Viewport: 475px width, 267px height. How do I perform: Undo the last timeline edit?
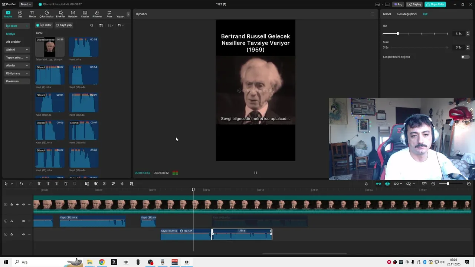tap(21, 184)
